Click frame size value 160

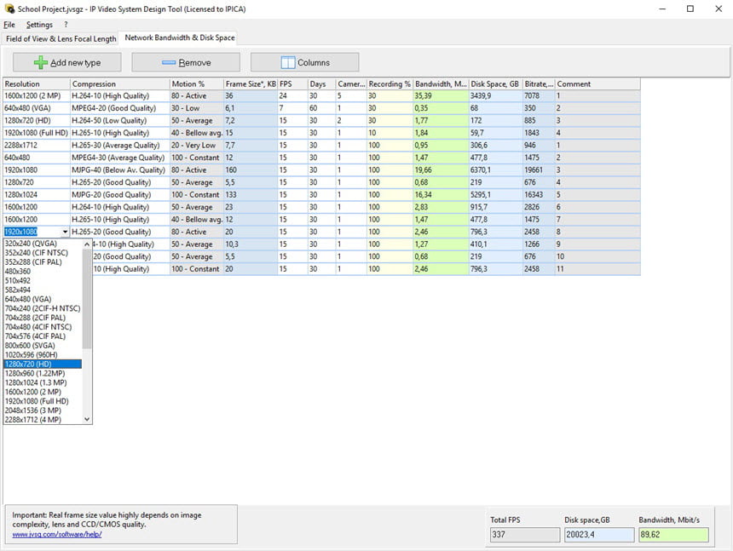point(251,170)
